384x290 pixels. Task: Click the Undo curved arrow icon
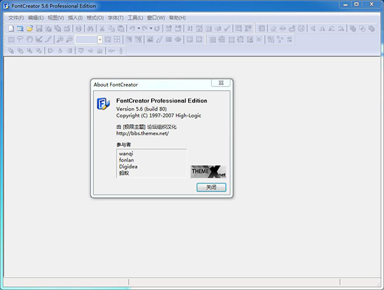point(132,28)
